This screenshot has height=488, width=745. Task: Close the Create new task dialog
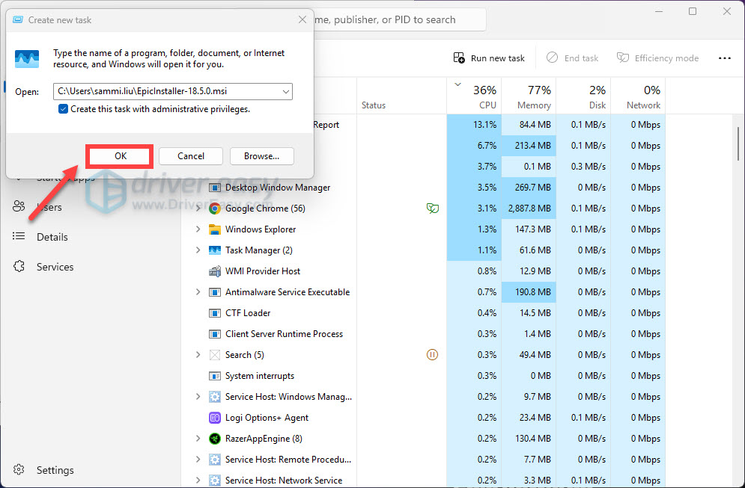pyautogui.click(x=302, y=19)
